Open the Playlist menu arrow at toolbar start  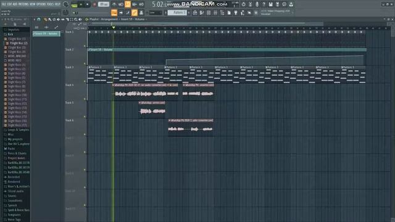[x=35, y=19]
